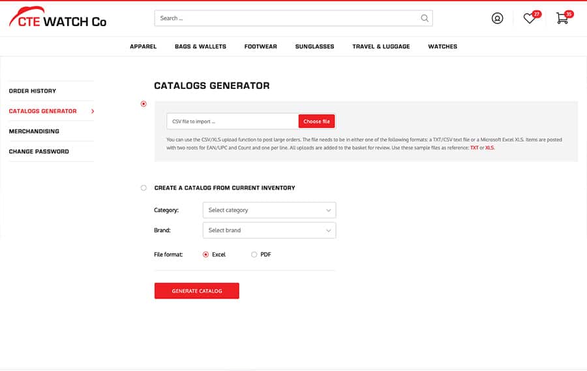Image resolution: width=587 pixels, height=371 pixels.
Task: Click the search magnifier icon
Action: [425, 18]
